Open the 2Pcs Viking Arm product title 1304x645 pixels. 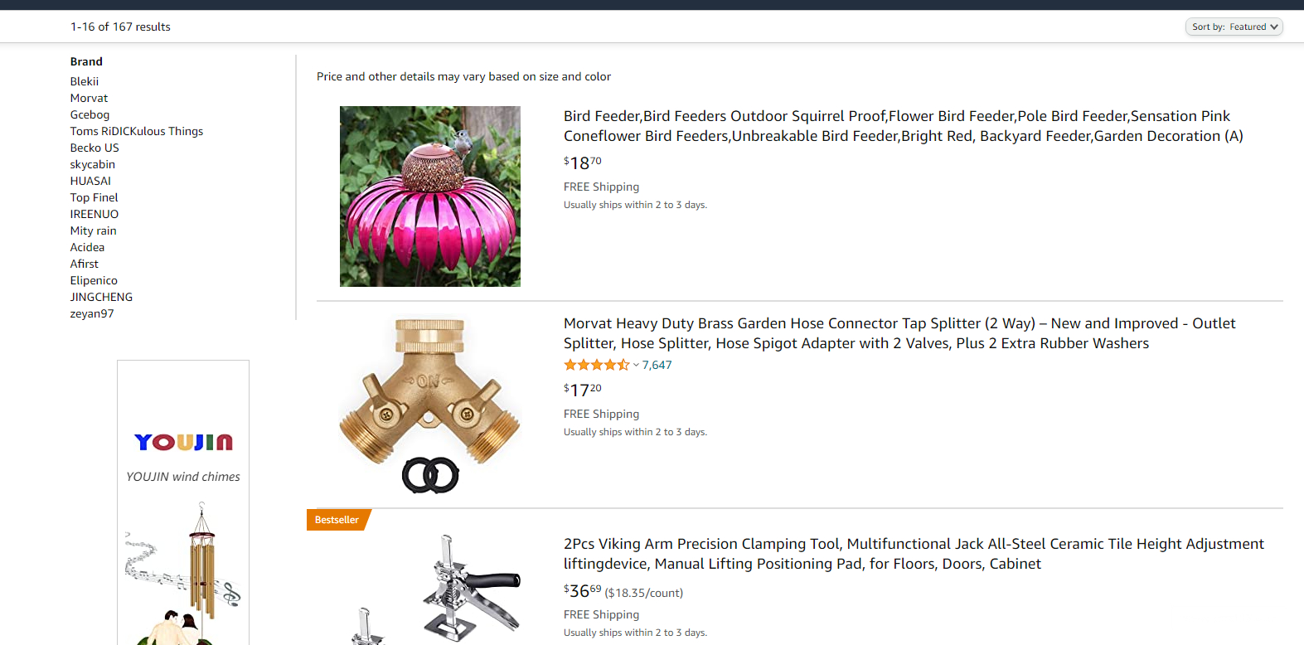914,554
